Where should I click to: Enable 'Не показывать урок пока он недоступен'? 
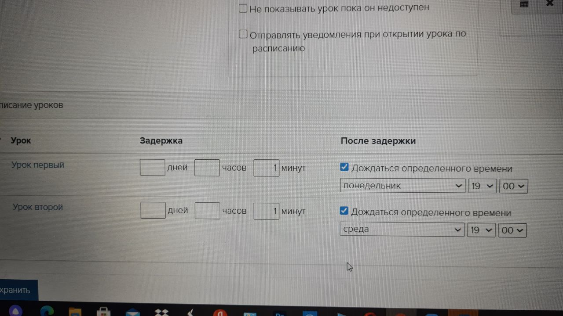(243, 8)
